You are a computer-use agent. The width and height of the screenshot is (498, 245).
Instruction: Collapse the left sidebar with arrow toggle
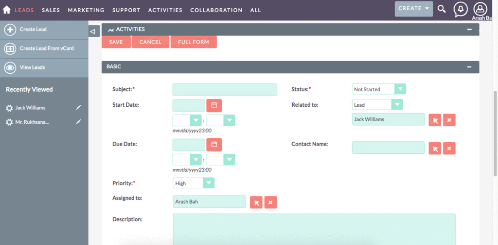click(94, 31)
